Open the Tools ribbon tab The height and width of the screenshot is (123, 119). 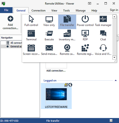pyautogui.click(x=66, y=11)
